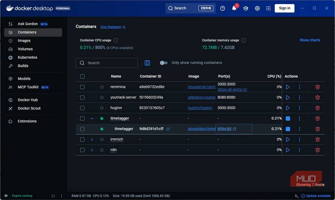Check the child timetagger container checkbox

click(x=82, y=129)
